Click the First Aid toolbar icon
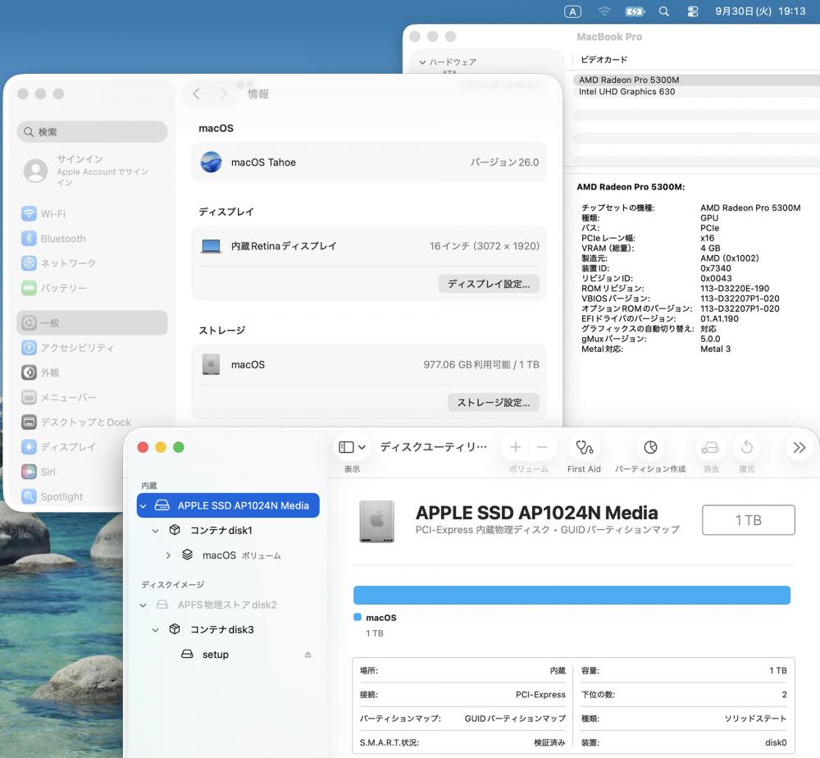The image size is (820, 758). point(584,448)
